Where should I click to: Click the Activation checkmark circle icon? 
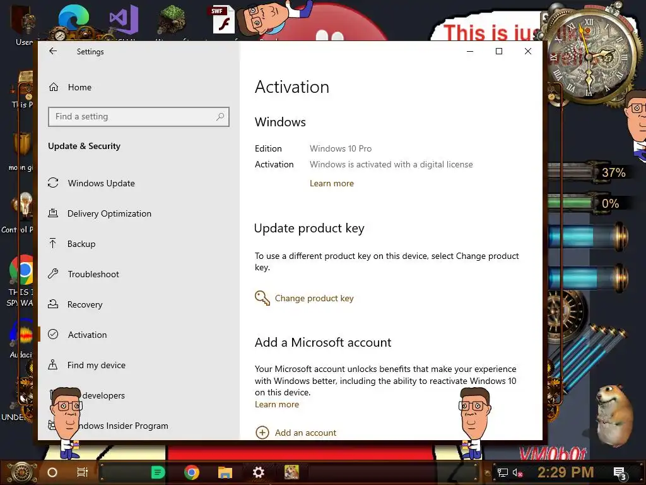pos(53,334)
